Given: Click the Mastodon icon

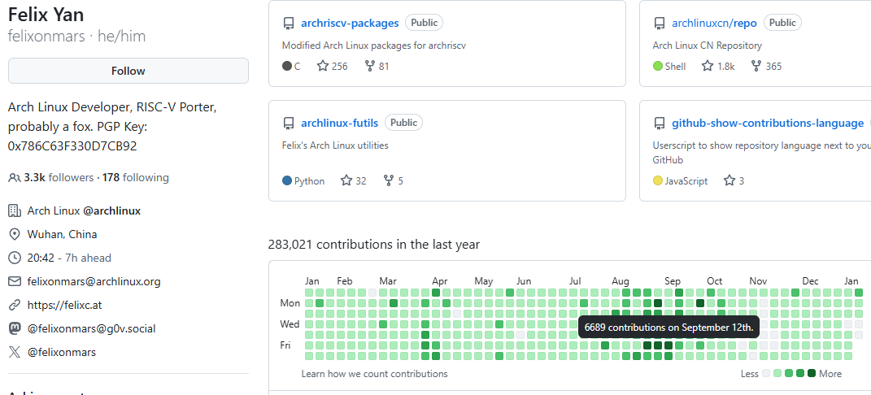Looking at the screenshot, I should coord(15,328).
